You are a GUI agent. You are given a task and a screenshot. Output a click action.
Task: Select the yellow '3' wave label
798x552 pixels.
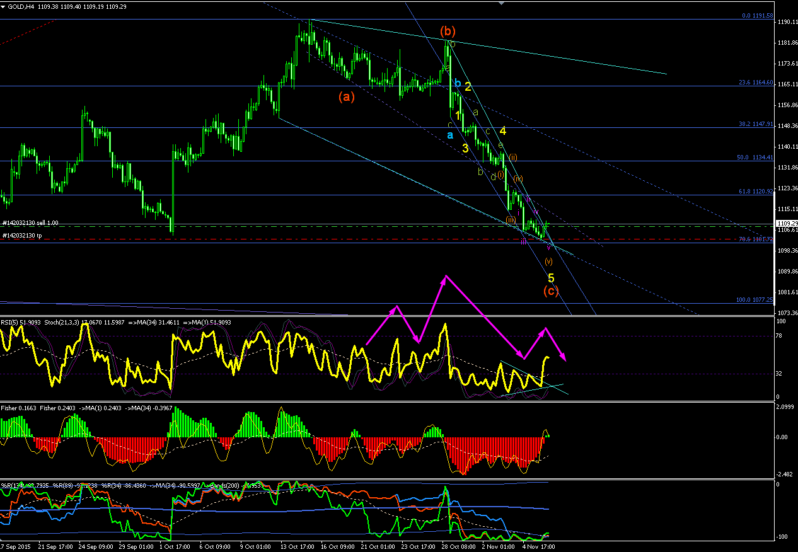pos(465,148)
